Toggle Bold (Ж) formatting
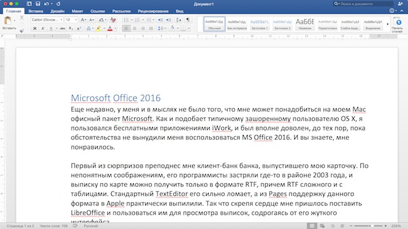408x229 pixels. click(35, 28)
